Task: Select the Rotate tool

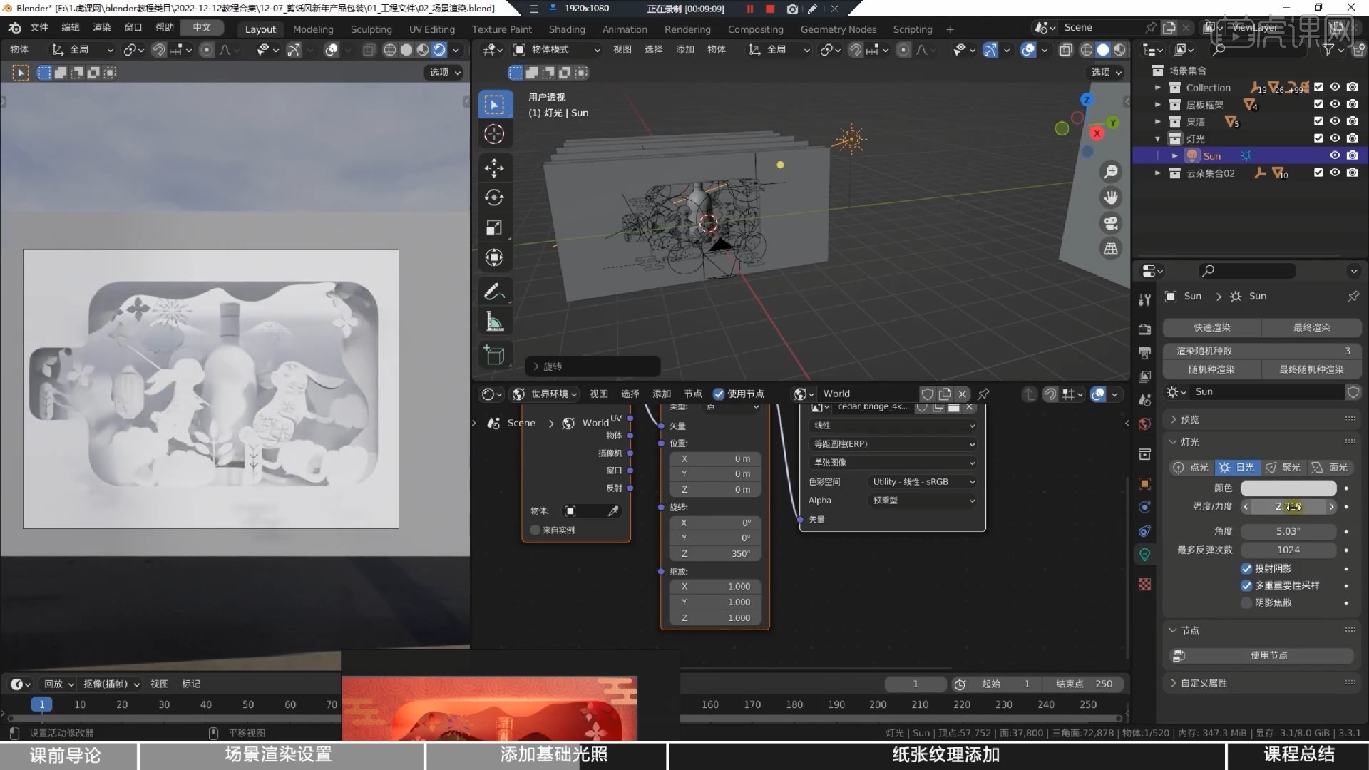Action: pos(494,197)
